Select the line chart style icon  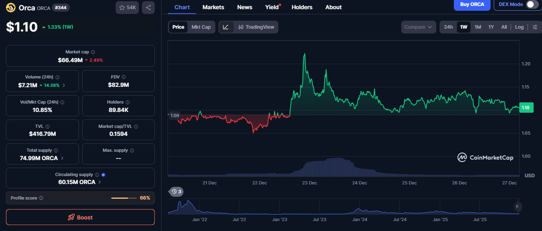[x=226, y=27]
